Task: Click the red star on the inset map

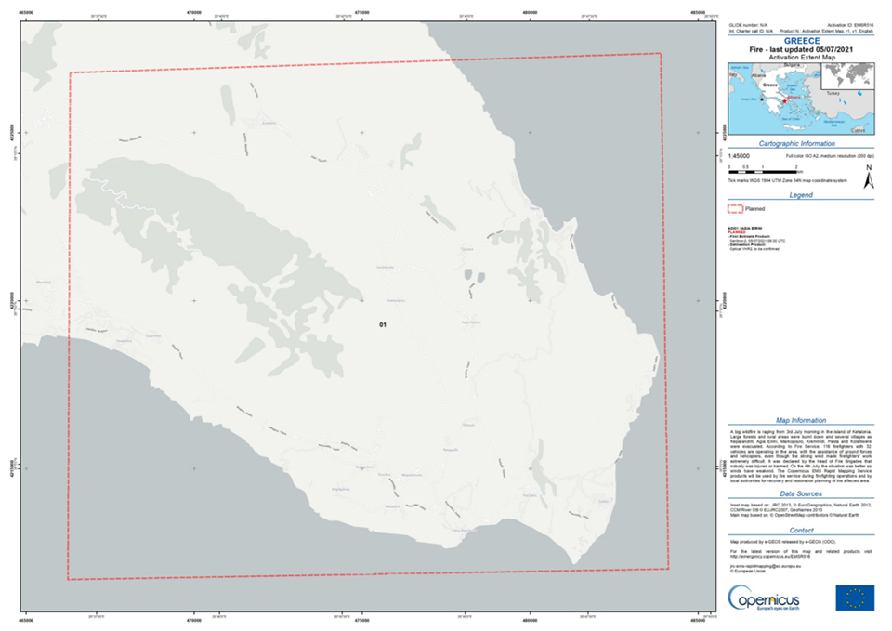Action: (x=784, y=101)
